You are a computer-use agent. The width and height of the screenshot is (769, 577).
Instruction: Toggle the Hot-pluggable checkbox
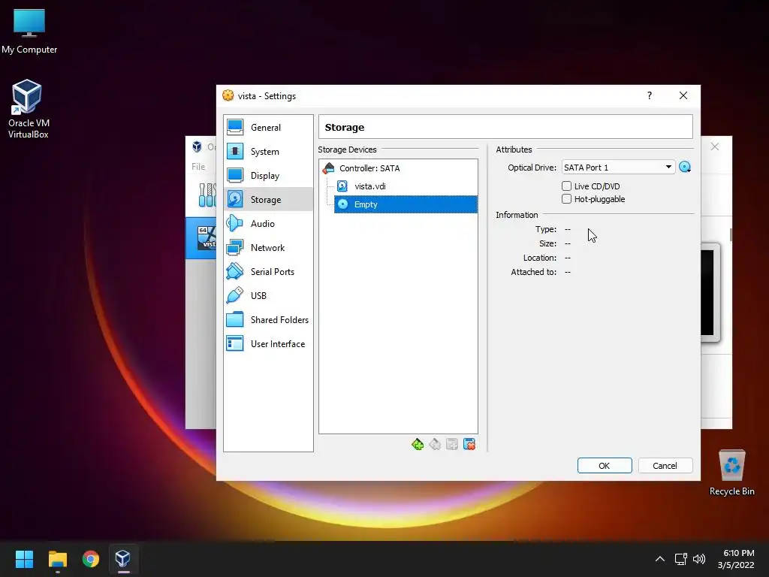(x=566, y=198)
